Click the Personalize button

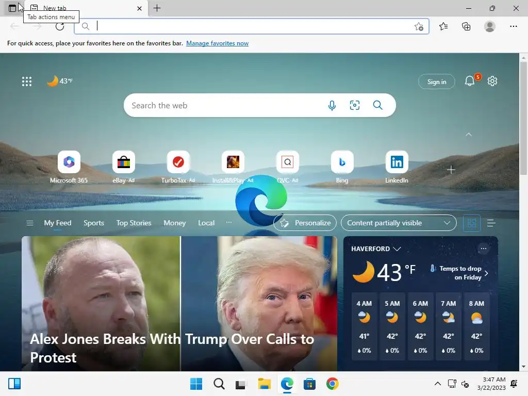pos(305,223)
